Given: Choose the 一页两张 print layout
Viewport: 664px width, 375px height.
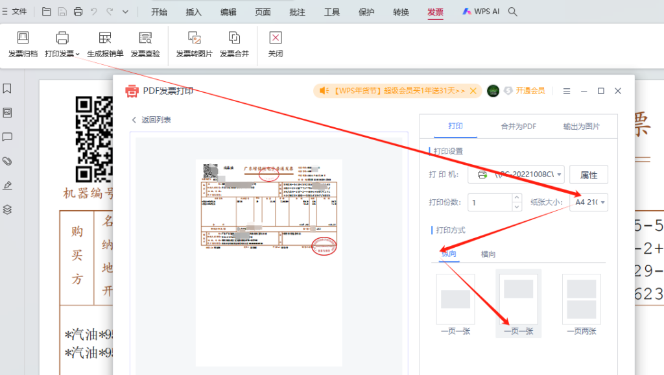Looking at the screenshot, I should pyautogui.click(x=582, y=304).
